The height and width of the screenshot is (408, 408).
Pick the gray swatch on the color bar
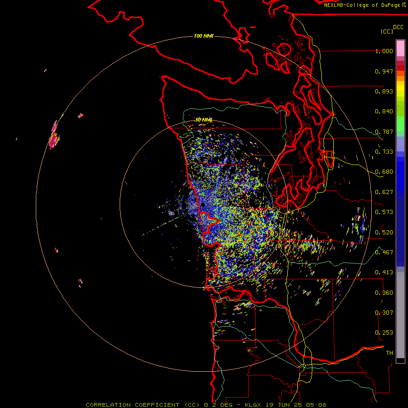click(400, 315)
